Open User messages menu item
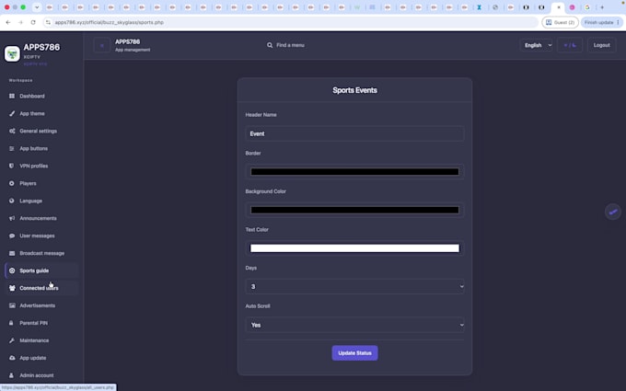 pyautogui.click(x=41, y=236)
